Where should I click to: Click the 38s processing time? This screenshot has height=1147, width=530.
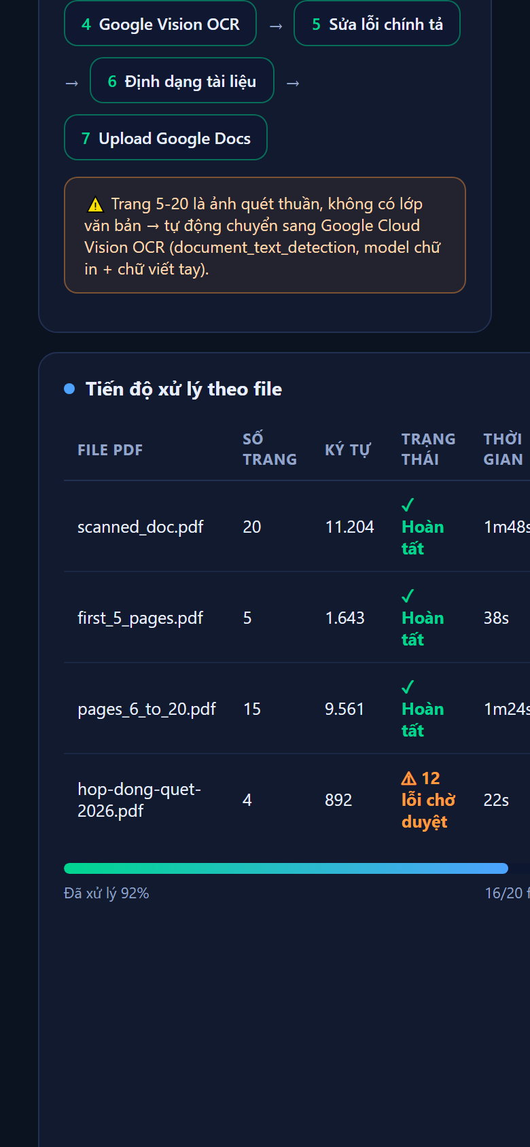[x=496, y=618]
